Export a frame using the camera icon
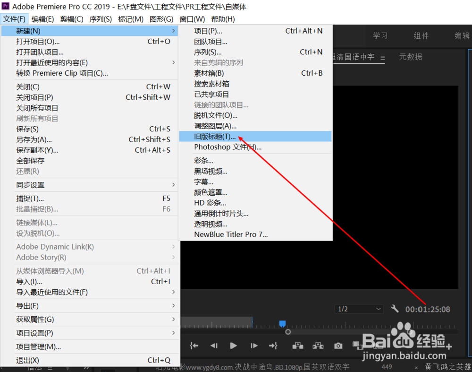The height and width of the screenshot is (372, 472). click(338, 346)
